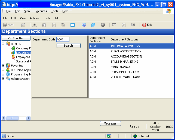Click the Departments bar chart icon

(13, 52)
